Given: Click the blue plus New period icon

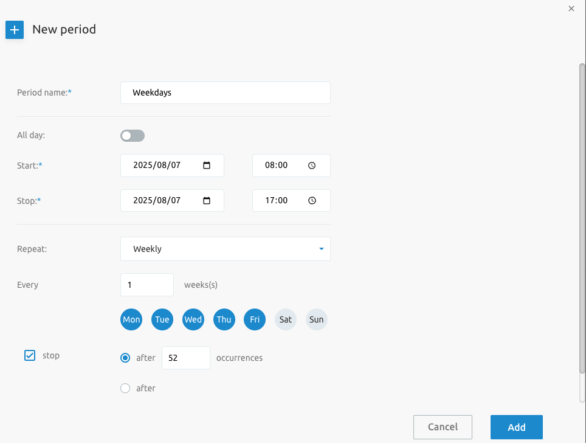Looking at the screenshot, I should click(x=15, y=30).
